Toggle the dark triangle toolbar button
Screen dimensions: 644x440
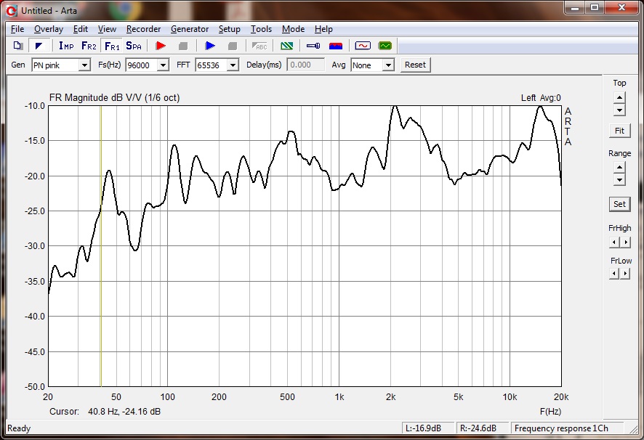click(x=39, y=46)
